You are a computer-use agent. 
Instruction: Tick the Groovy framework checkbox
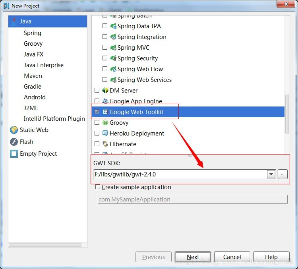[x=97, y=122]
